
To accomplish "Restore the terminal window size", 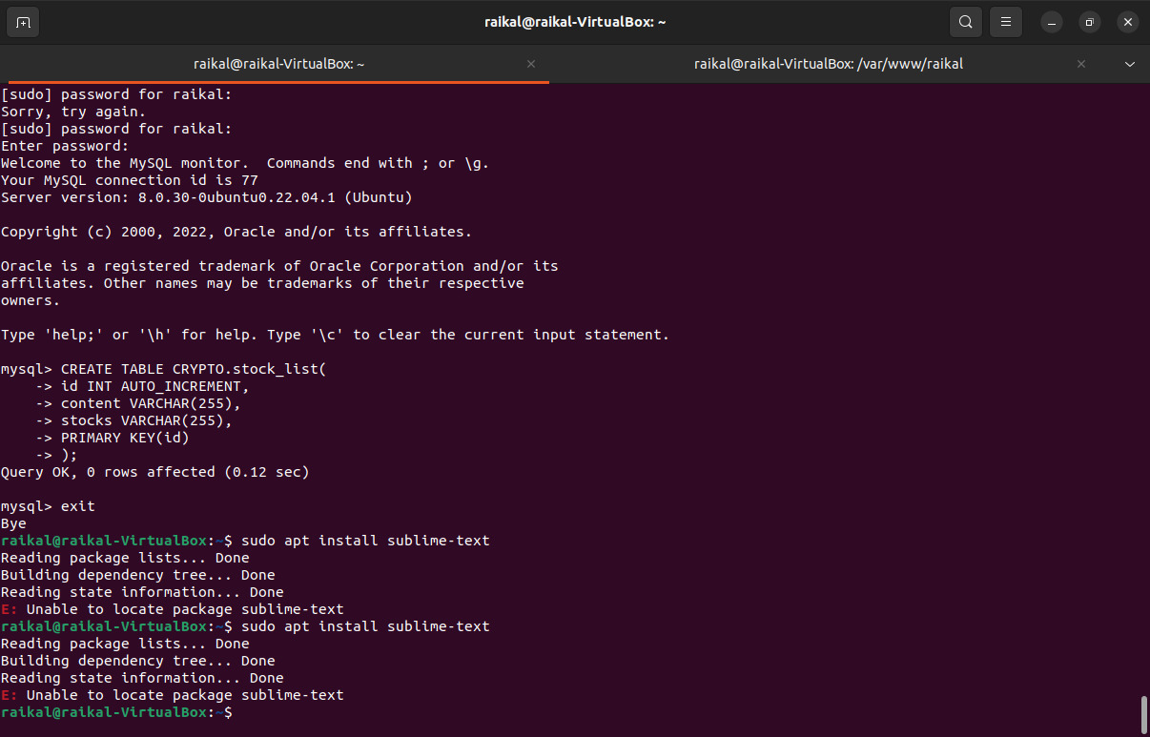I will click(1089, 21).
